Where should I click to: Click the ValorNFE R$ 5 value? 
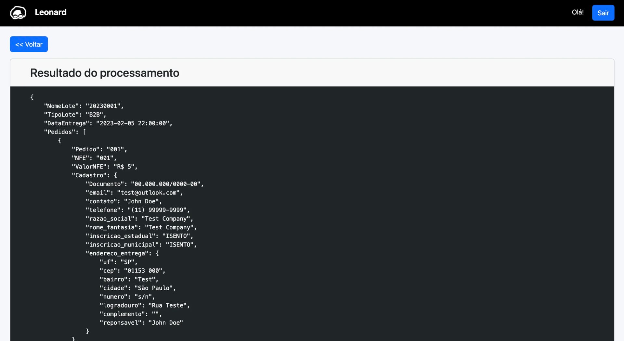pos(125,167)
